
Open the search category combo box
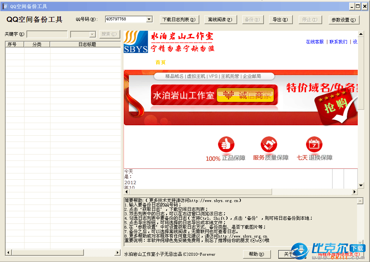[x=83, y=34]
